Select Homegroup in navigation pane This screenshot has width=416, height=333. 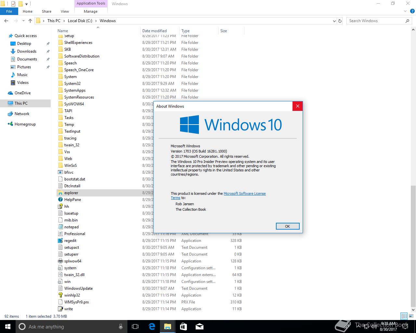(25, 124)
